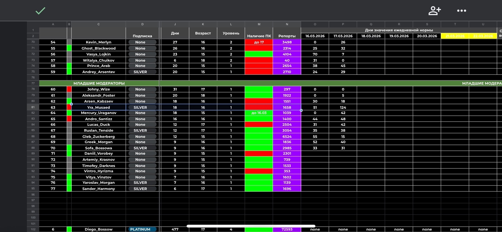This screenshot has width=502, height=232.
Task: Open the three-dot more options menu
Action: click(461, 11)
